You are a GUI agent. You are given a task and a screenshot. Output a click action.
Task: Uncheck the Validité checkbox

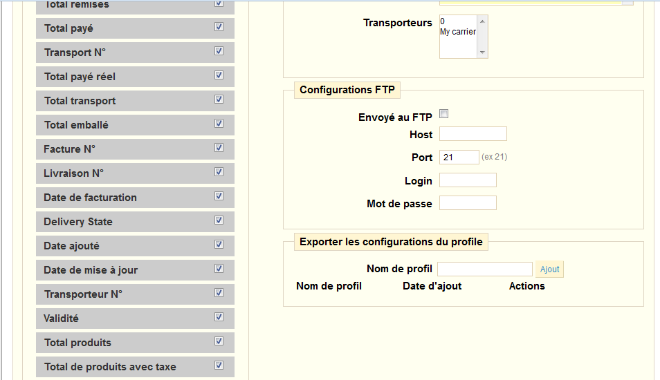(x=219, y=317)
